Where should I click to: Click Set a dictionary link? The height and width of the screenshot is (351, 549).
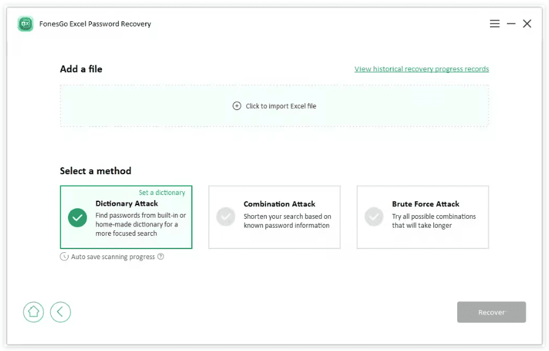[x=162, y=192]
